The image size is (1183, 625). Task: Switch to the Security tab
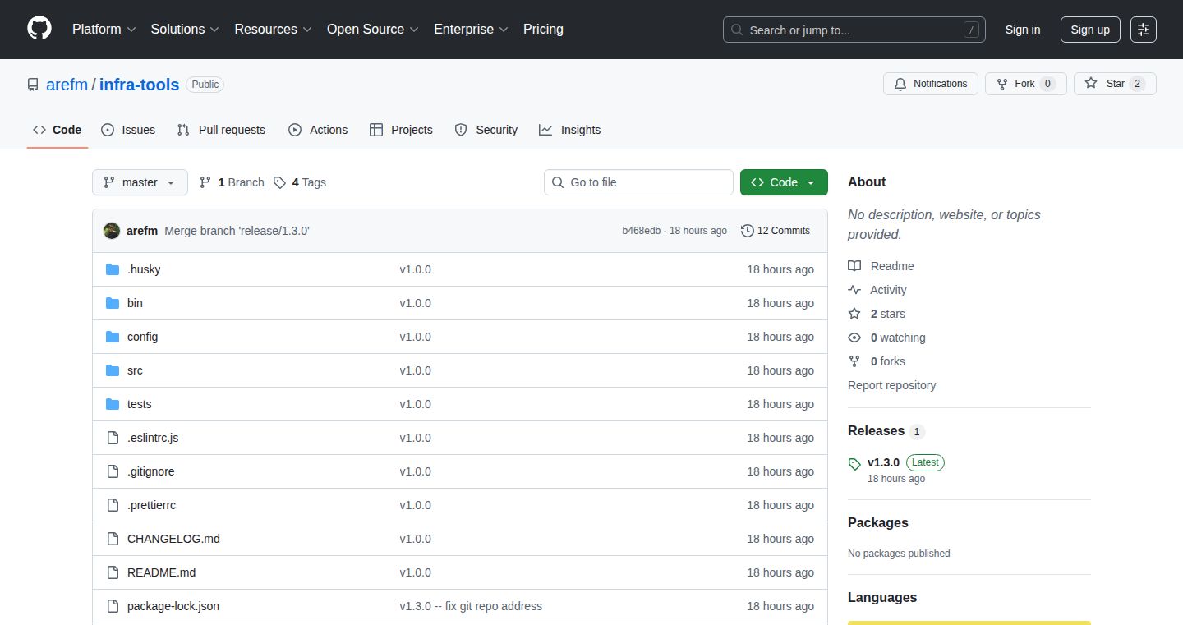pos(486,130)
